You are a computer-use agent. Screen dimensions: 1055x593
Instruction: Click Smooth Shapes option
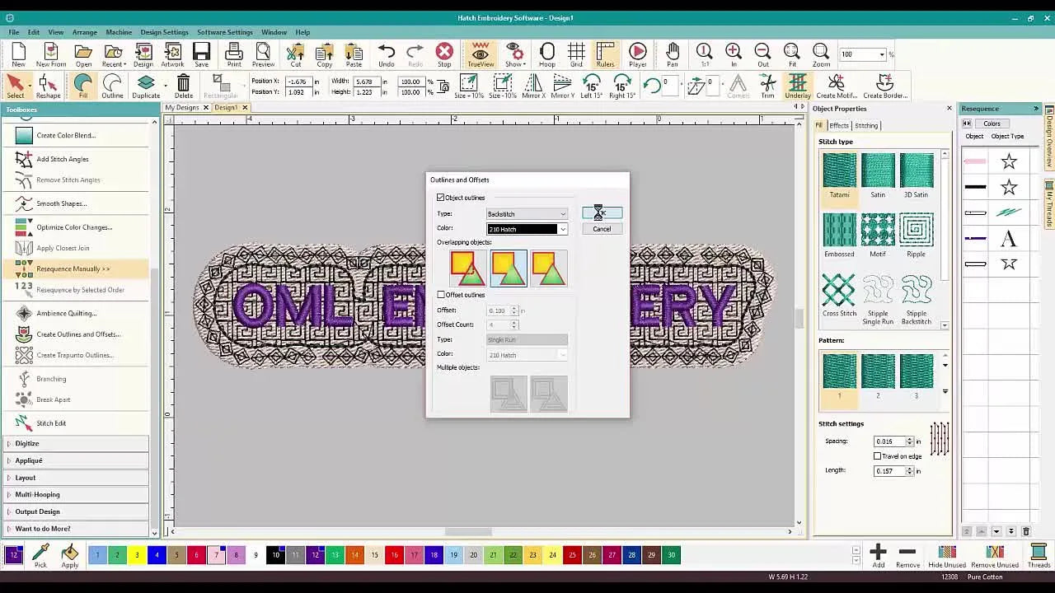[x=61, y=203]
